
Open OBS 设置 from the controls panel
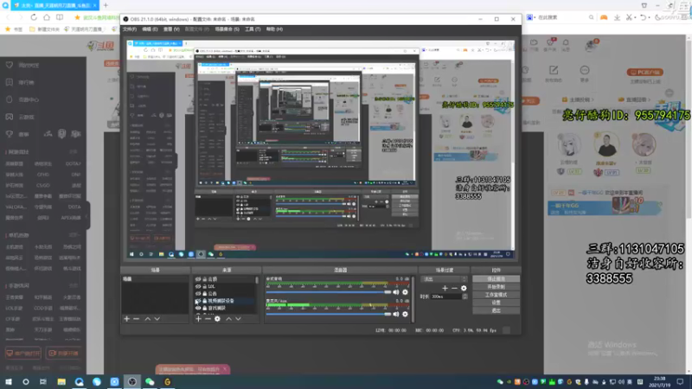coord(496,303)
